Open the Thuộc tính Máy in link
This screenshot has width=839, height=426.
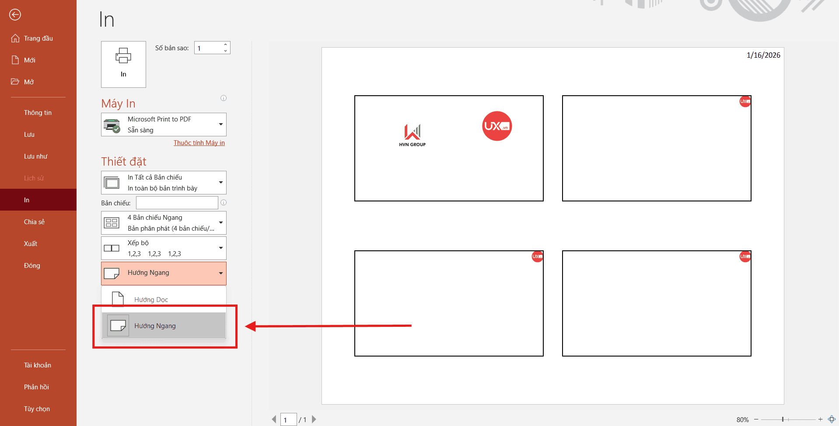coord(199,143)
